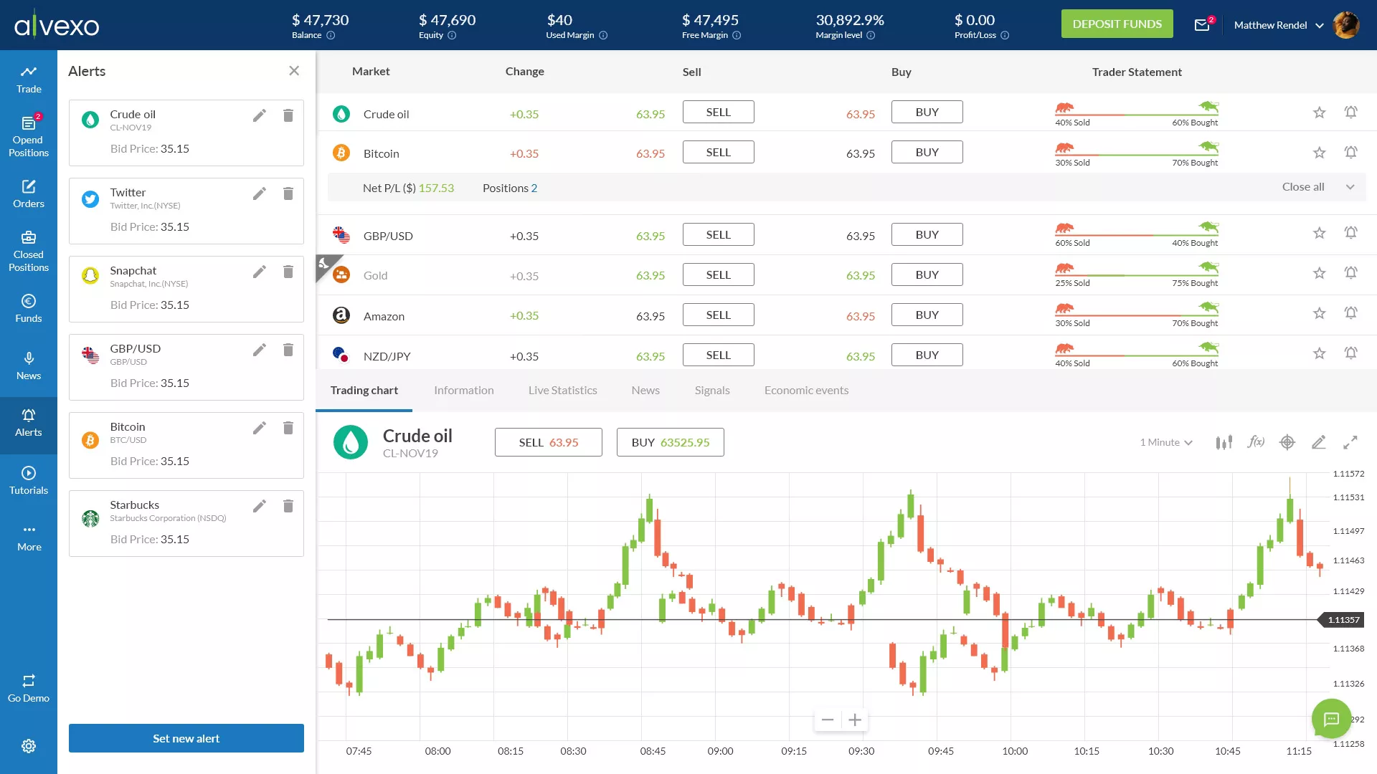This screenshot has width=1377, height=774.
Task: Click Set new alert button
Action: pos(186,738)
